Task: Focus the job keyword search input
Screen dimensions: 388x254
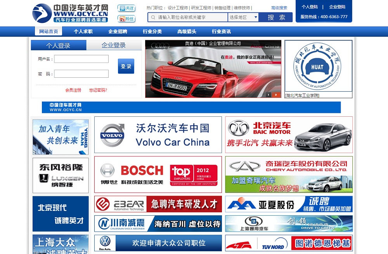Action: [x=188, y=17]
